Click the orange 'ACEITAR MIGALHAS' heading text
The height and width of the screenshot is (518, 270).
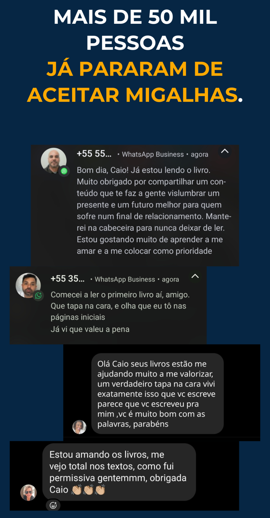pos(133,95)
